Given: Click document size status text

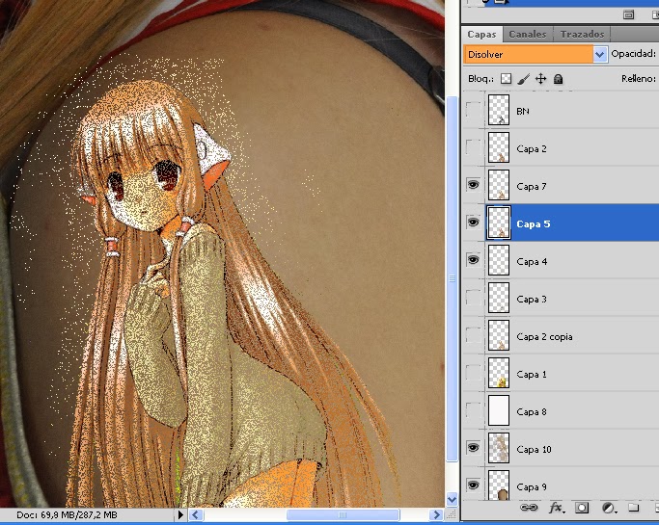Looking at the screenshot, I should [67, 514].
